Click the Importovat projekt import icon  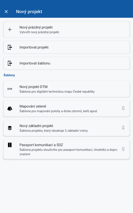[x=10, y=47]
